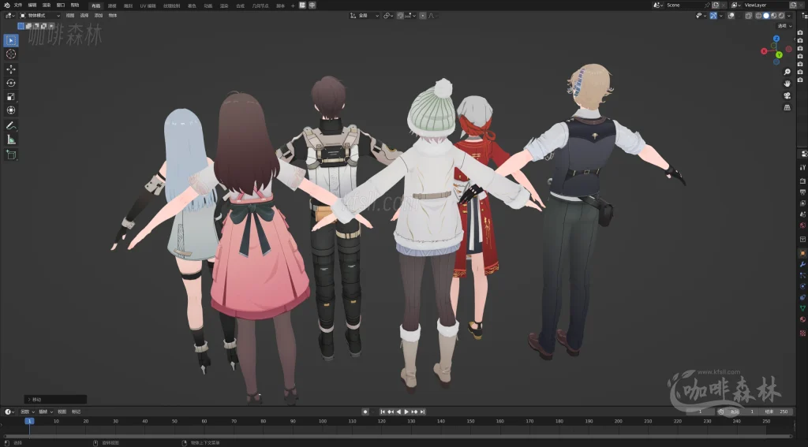Click the pin icon next to Scene field

[707, 6]
